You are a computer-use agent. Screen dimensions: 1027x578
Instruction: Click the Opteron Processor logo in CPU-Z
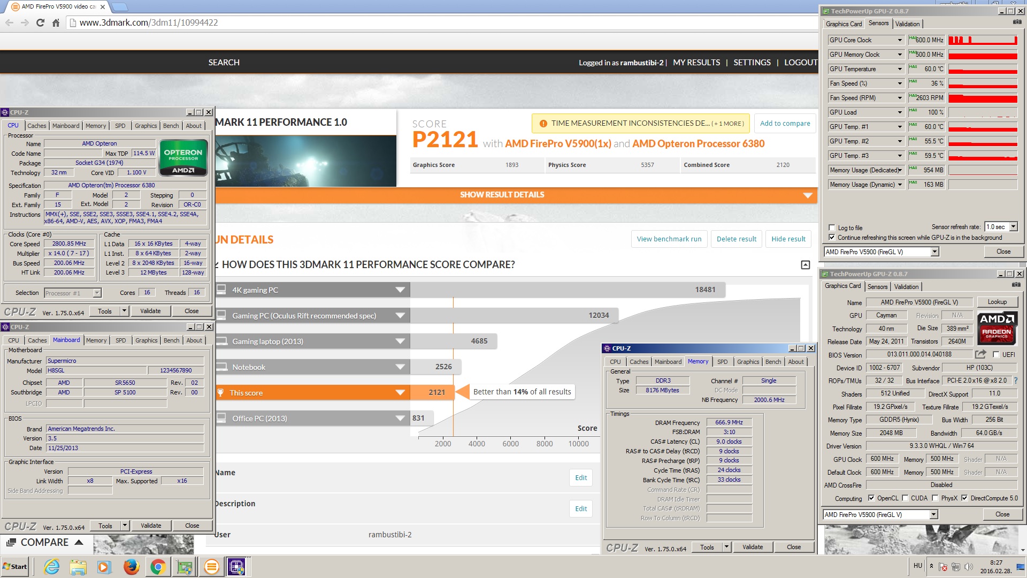[183, 157]
